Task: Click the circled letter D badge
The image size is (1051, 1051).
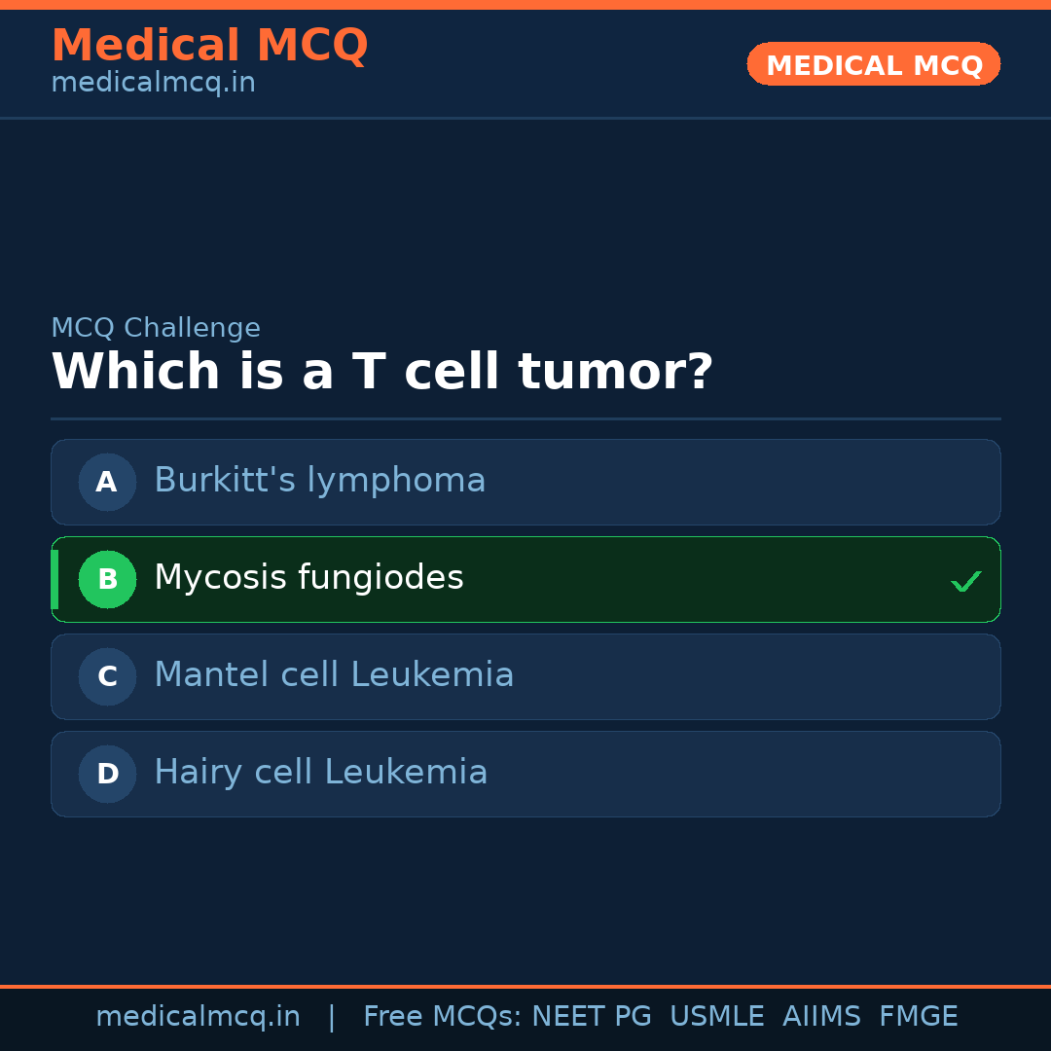Action: [x=107, y=774]
